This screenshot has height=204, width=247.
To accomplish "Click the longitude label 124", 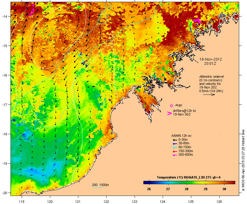I will [163, 202].
